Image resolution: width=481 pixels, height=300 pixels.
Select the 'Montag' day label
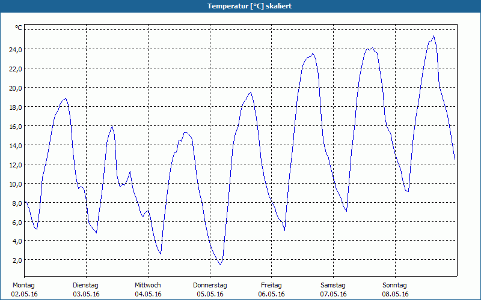click(x=23, y=286)
